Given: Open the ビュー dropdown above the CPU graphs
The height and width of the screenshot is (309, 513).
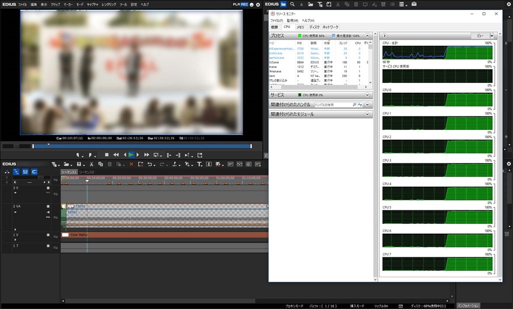Looking at the screenshot, I should pos(491,36).
